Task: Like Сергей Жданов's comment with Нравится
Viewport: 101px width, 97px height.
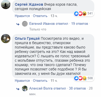Action: click(x=22, y=16)
